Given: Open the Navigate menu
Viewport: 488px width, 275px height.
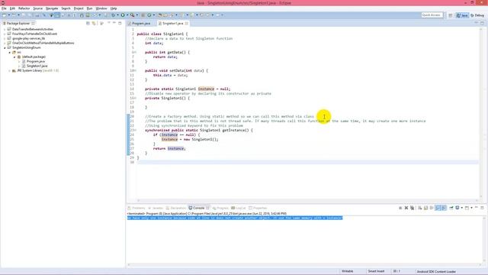Looking at the screenshot, I should (x=52, y=8).
